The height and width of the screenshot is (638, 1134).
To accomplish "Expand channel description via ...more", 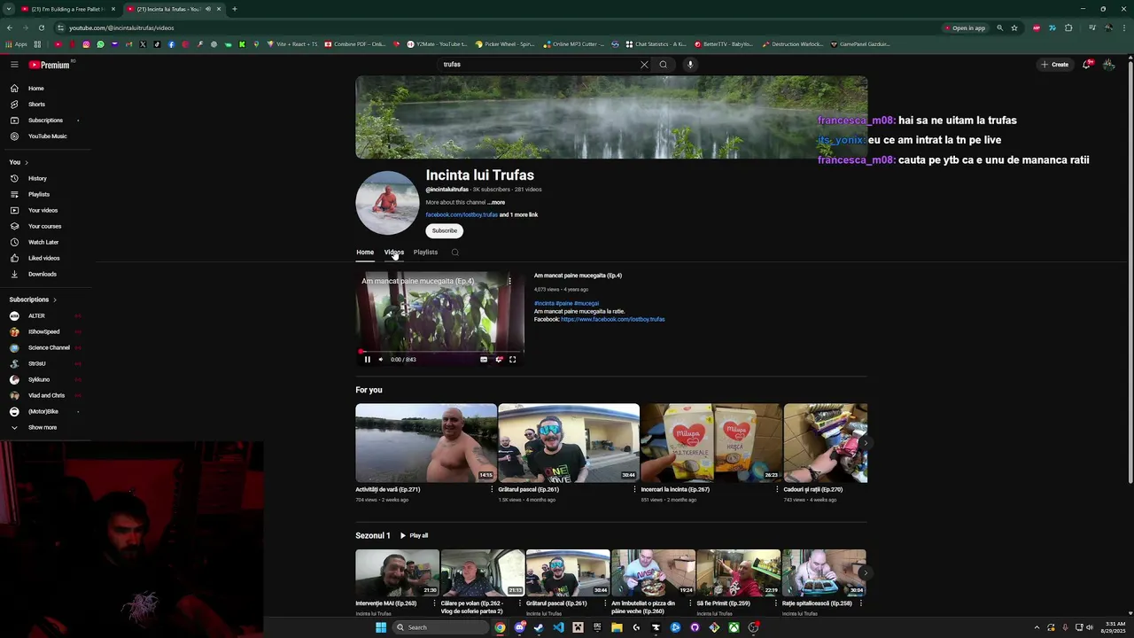I will click(x=496, y=202).
